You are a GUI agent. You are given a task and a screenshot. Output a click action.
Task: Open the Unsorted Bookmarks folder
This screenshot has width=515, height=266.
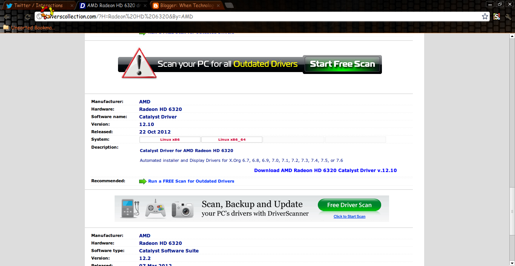[29, 28]
